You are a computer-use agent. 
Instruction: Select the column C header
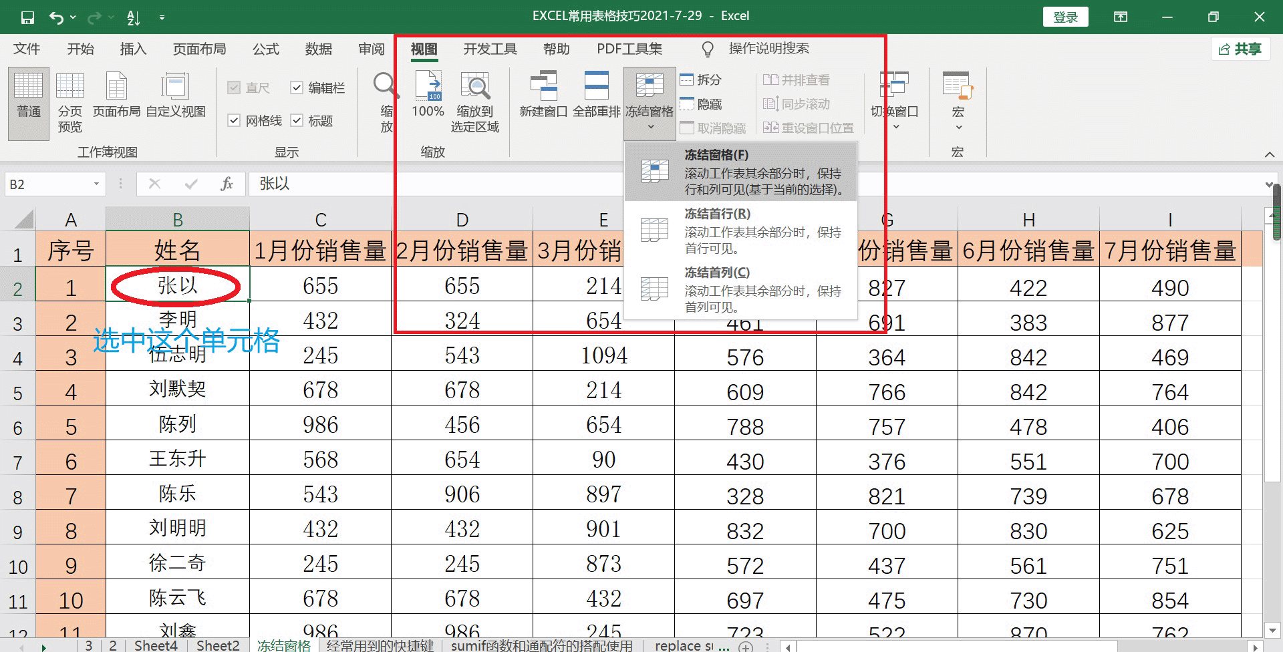click(321, 219)
